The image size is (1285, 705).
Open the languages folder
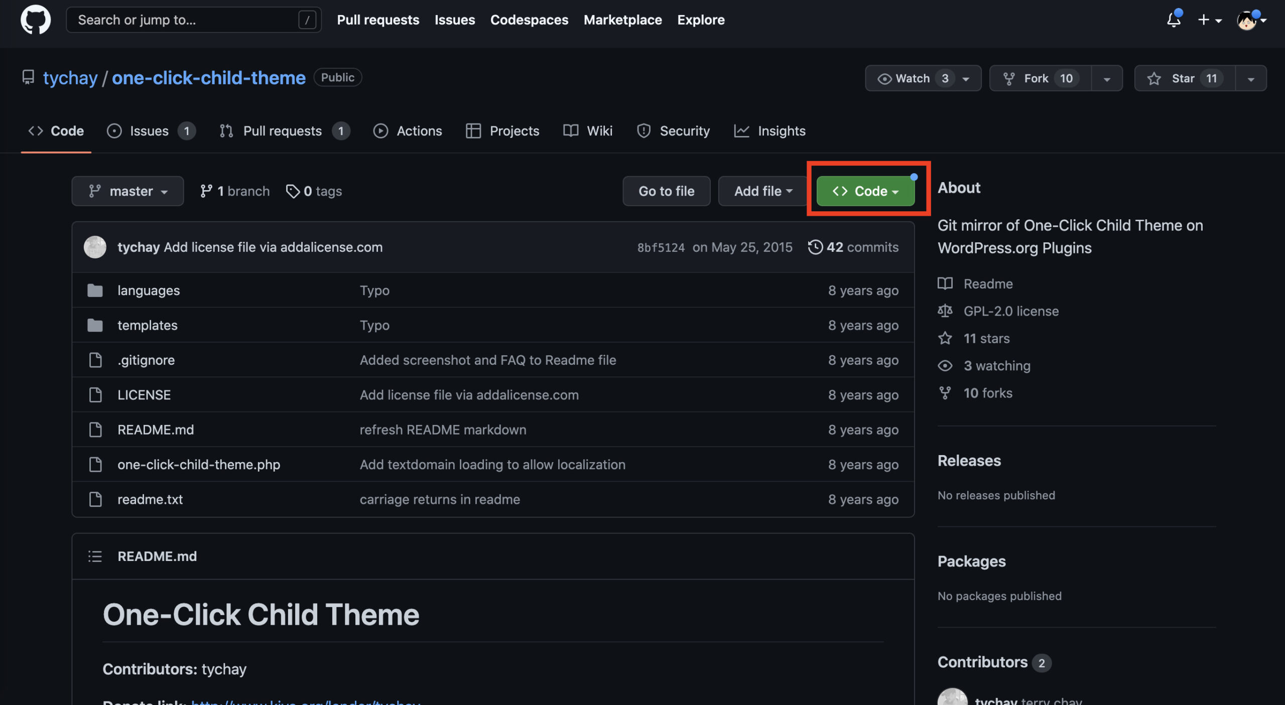(x=149, y=290)
